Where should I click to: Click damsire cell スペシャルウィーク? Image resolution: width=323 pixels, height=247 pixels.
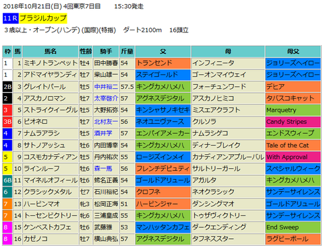tap(293, 168)
